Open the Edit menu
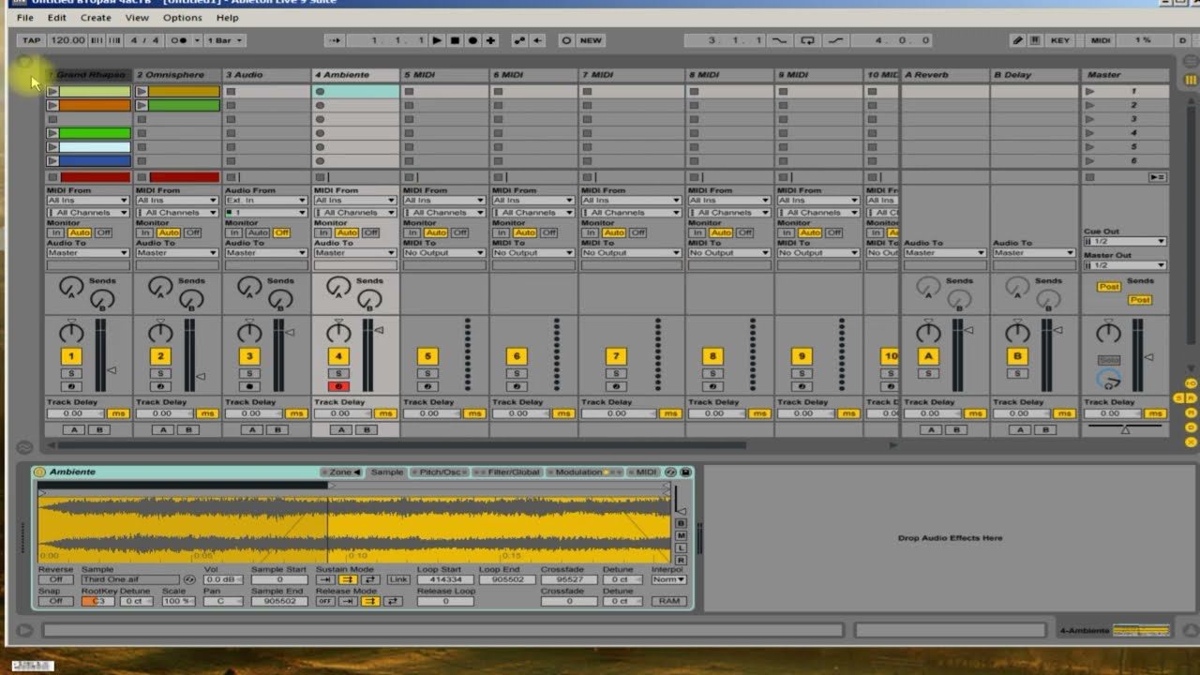This screenshot has width=1200, height=675. pyautogui.click(x=57, y=17)
